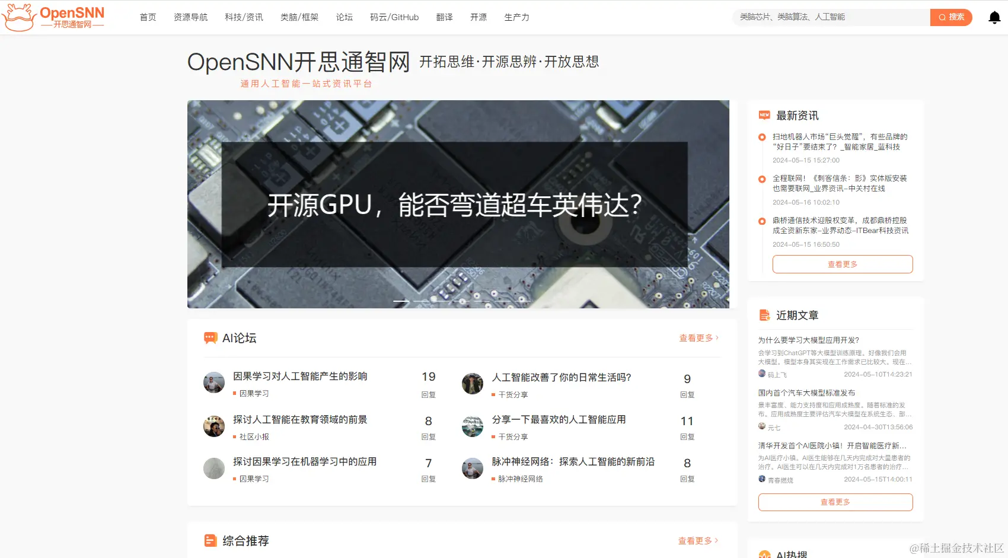
Task: Click avatar beside 人工智能改善了你的日常生活吗?
Action: coord(473,384)
